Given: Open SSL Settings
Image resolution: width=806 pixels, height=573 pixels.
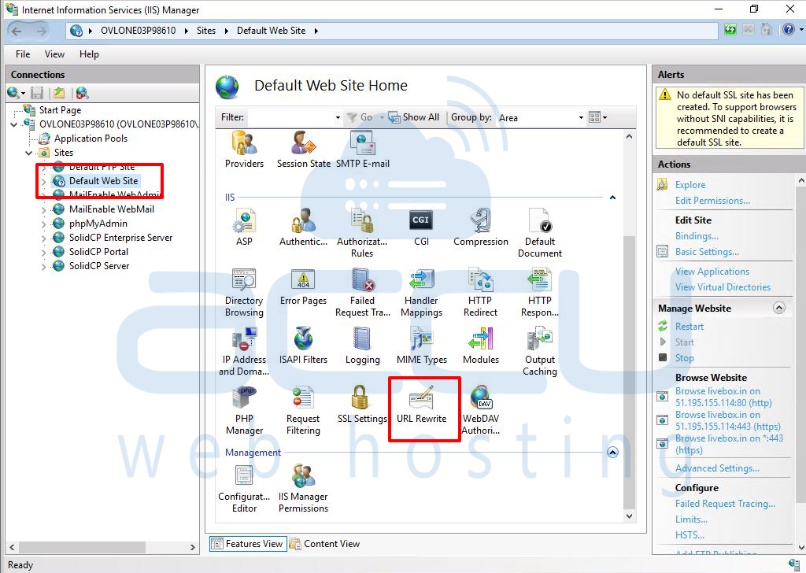Looking at the screenshot, I should [x=362, y=403].
